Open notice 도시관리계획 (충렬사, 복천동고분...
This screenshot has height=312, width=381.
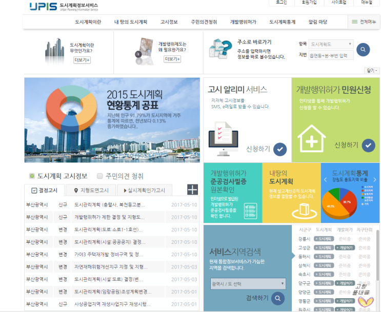click(x=110, y=205)
